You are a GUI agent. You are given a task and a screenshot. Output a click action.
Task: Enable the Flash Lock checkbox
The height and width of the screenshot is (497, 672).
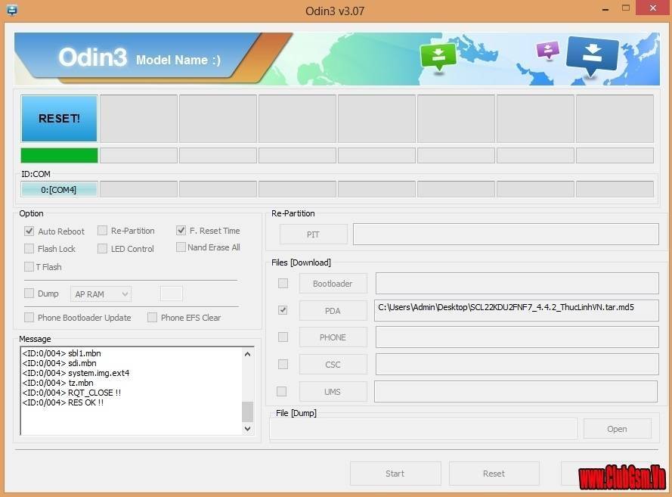(29, 249)
